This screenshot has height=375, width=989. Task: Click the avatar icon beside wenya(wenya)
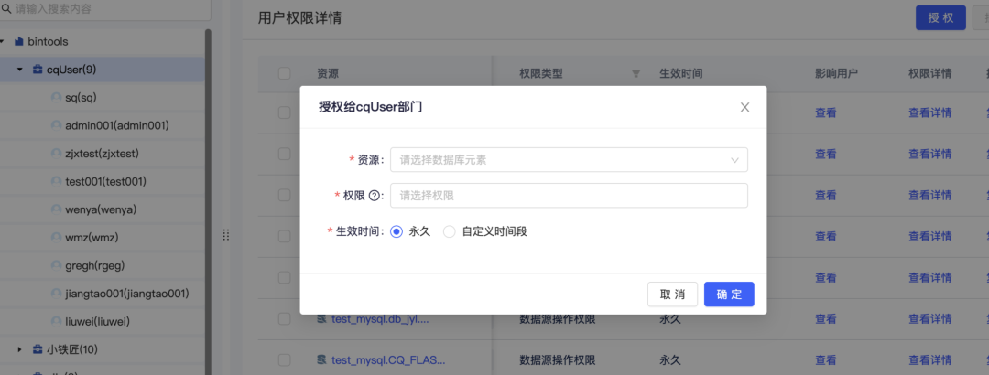pos(56,209)
